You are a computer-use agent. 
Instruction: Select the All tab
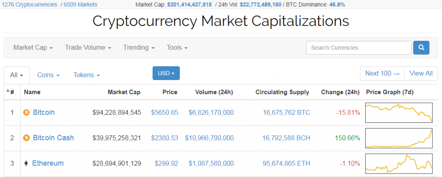[16, 75]
